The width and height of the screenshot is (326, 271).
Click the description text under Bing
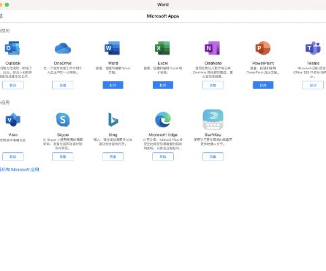(113, 142)
